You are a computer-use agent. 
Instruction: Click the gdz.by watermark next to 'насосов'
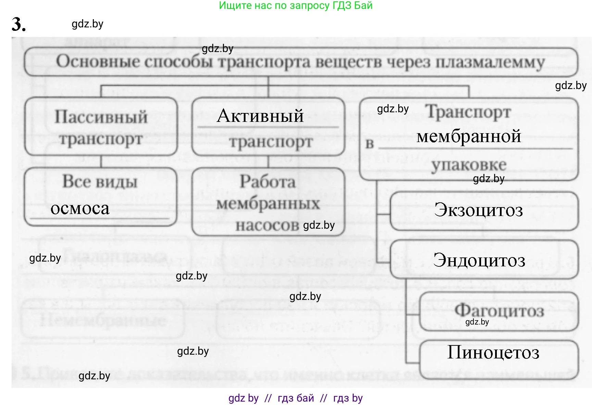(x=319, y=225)
